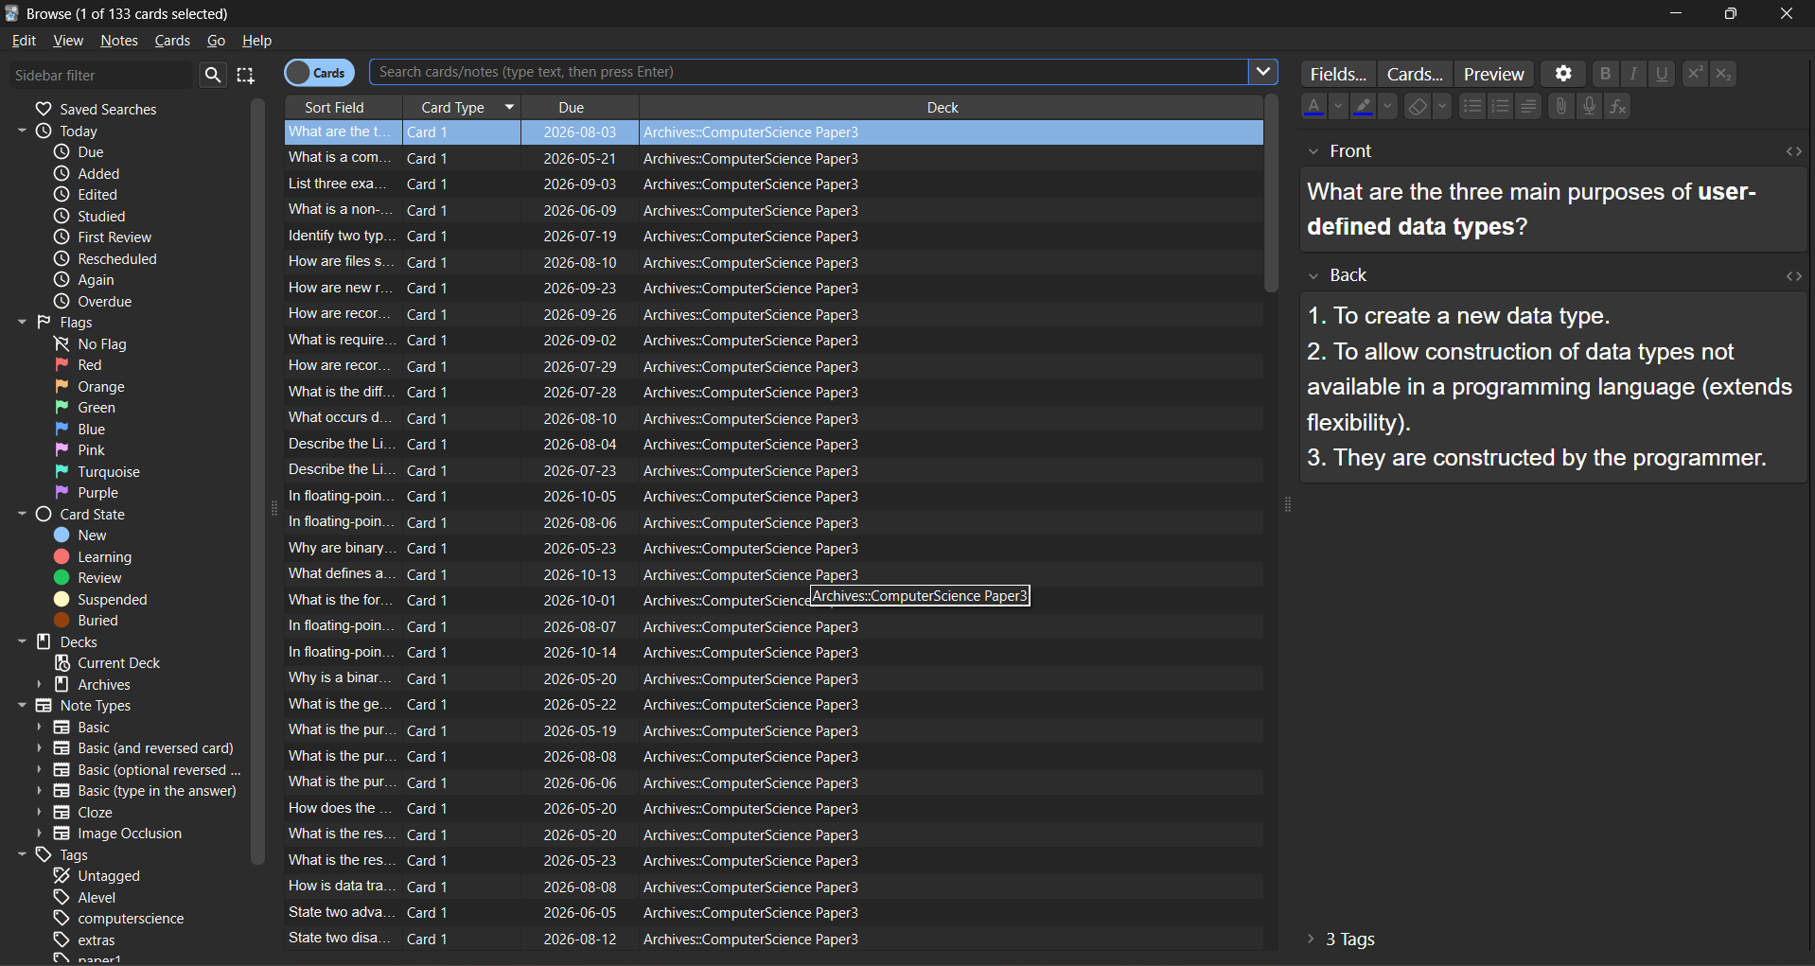
Task: Collapse the Back field section
Action: pyautogui.click(x=1313, y=276)
